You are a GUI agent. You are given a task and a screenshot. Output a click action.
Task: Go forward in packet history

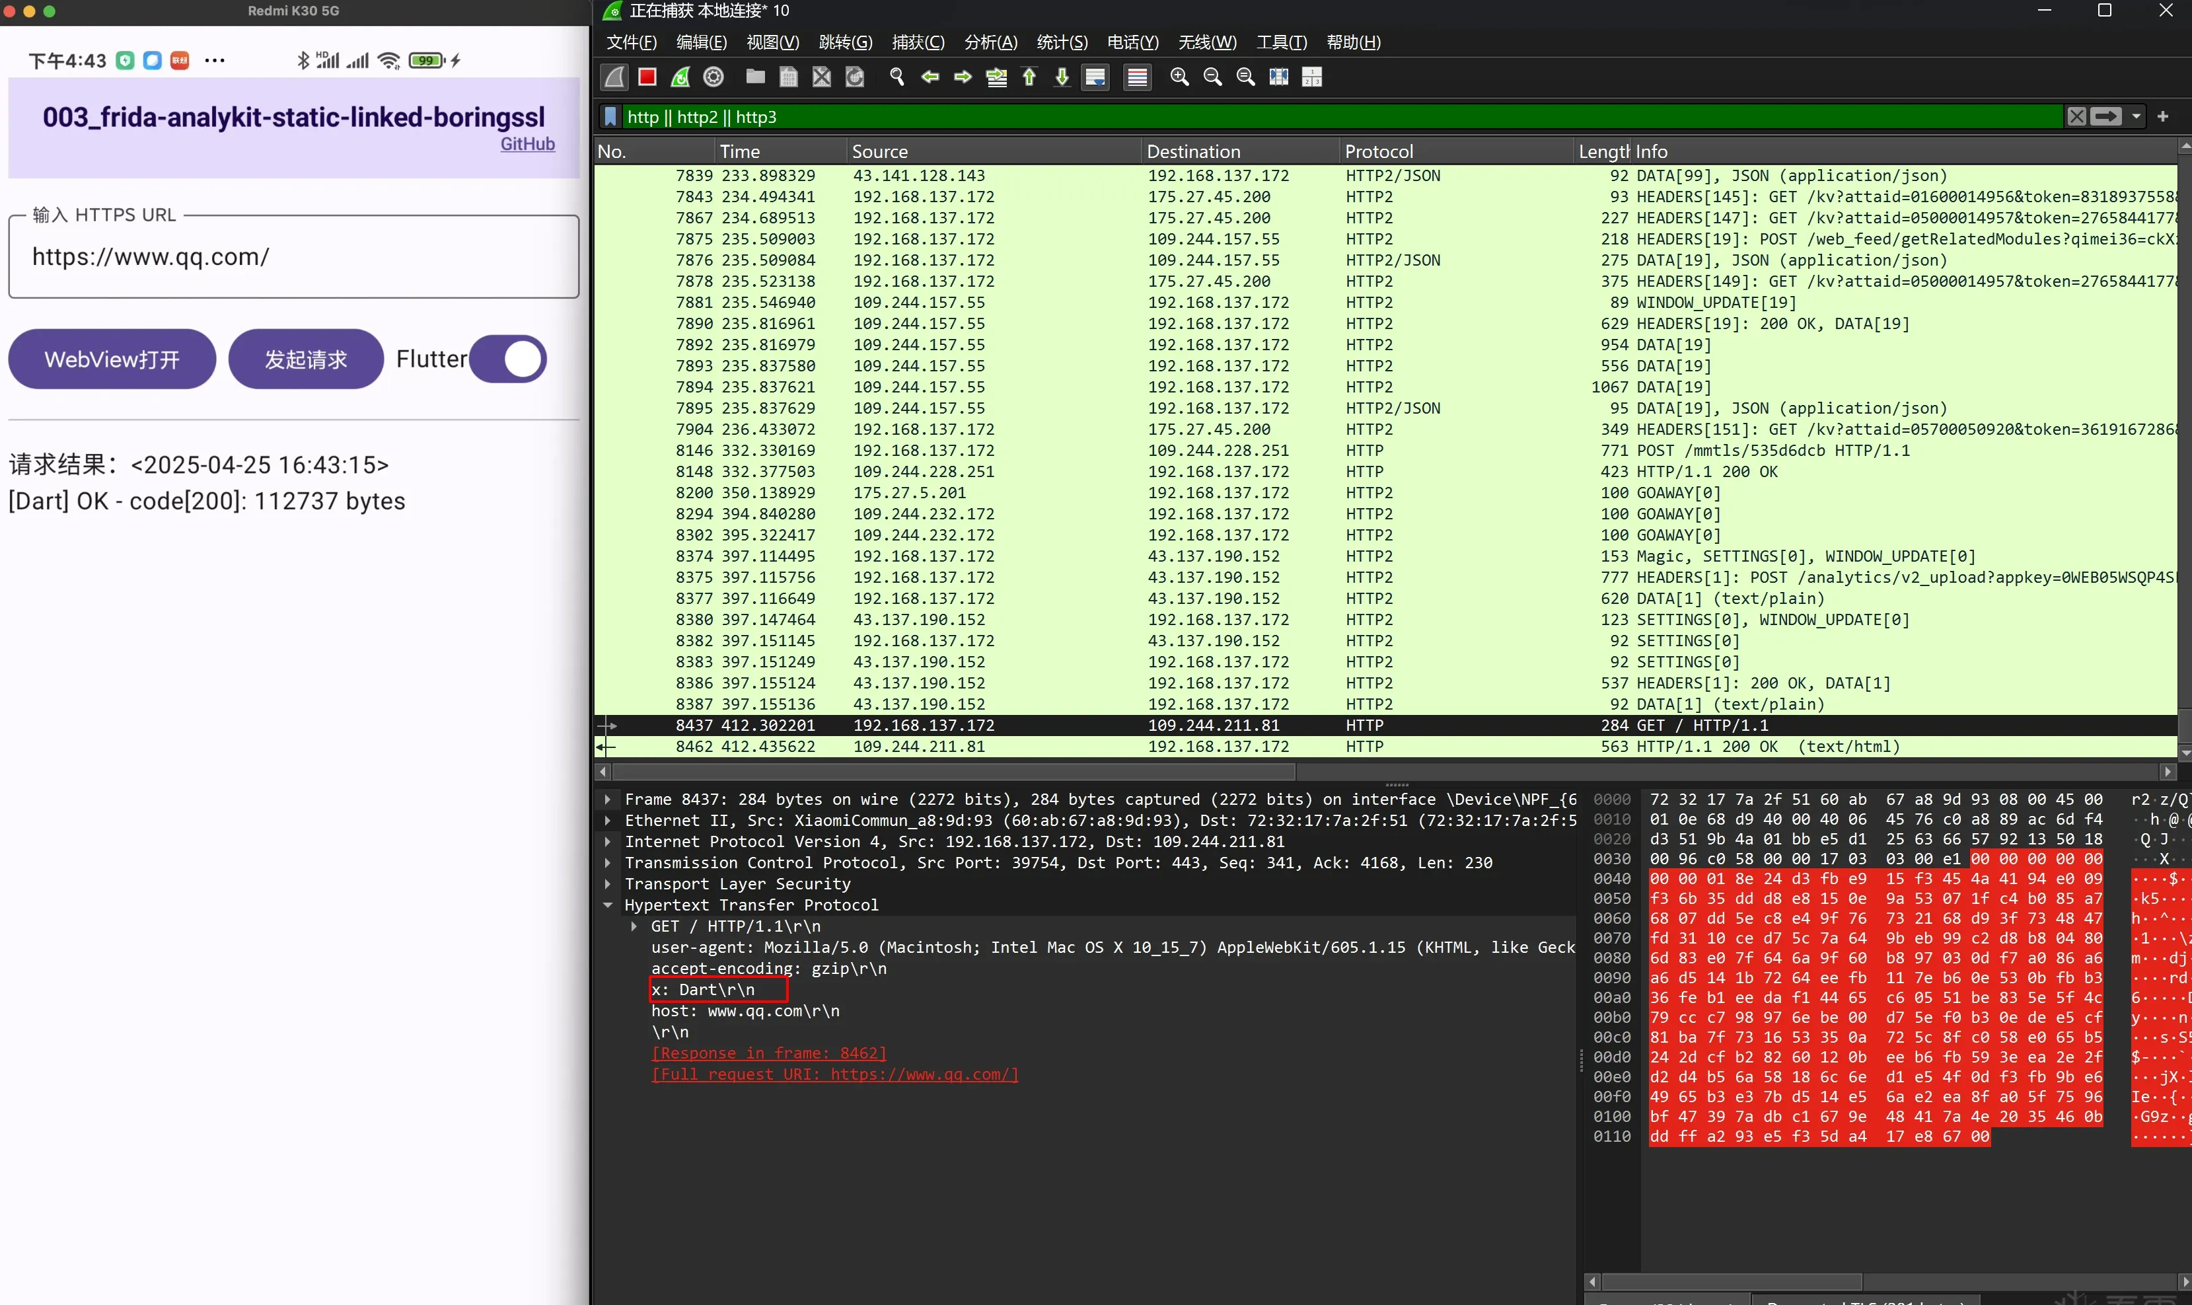(963, 77)
